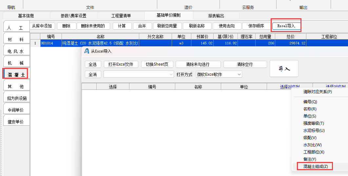348x176 pixels.
Task: Click the 全消 button
Action: (93, 74)
